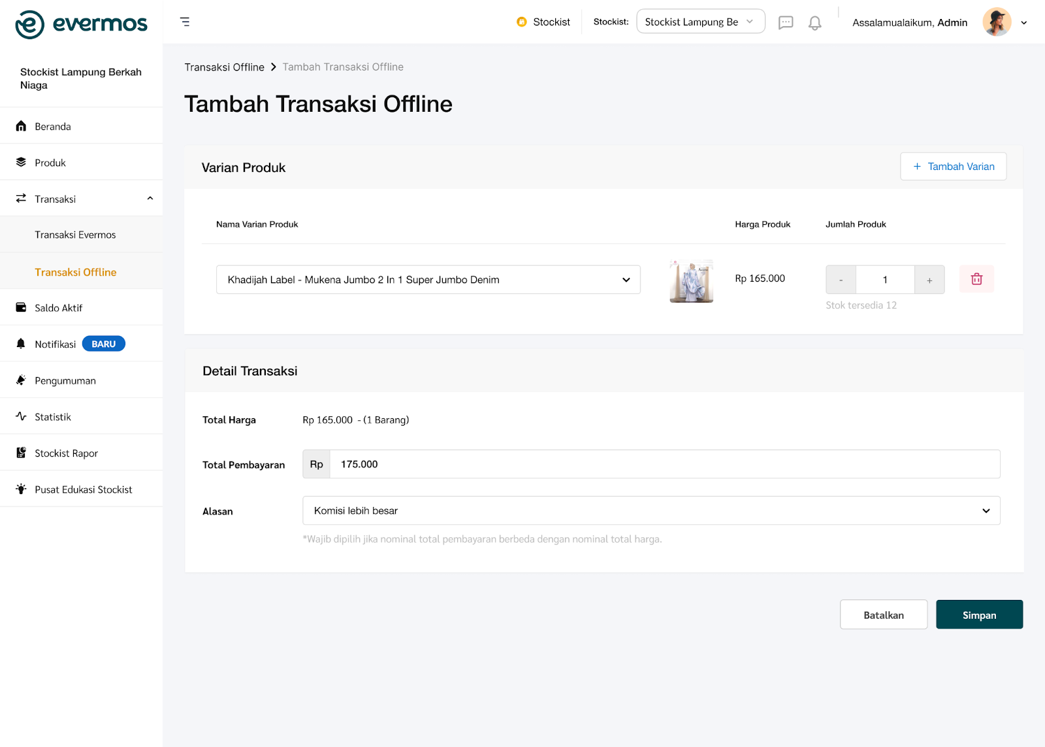Open the Stockist Rapor icon
Viewport: 1045px width, 747px height.
point(20,452)
